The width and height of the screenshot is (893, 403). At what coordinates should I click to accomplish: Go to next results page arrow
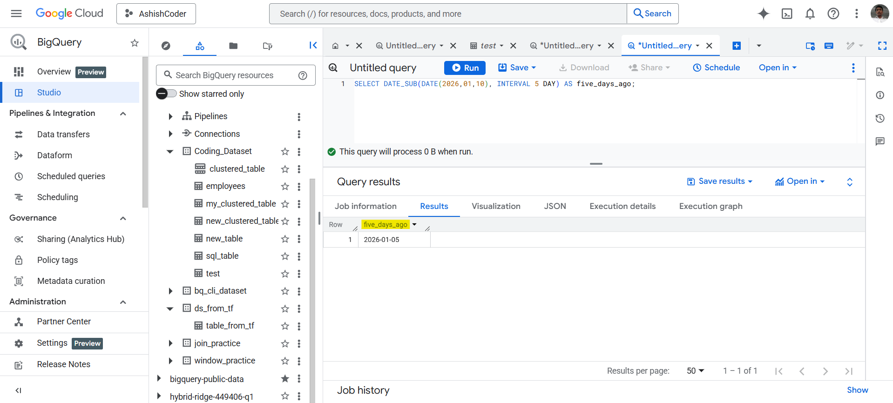pyautogui.click(x=825, y=371)
